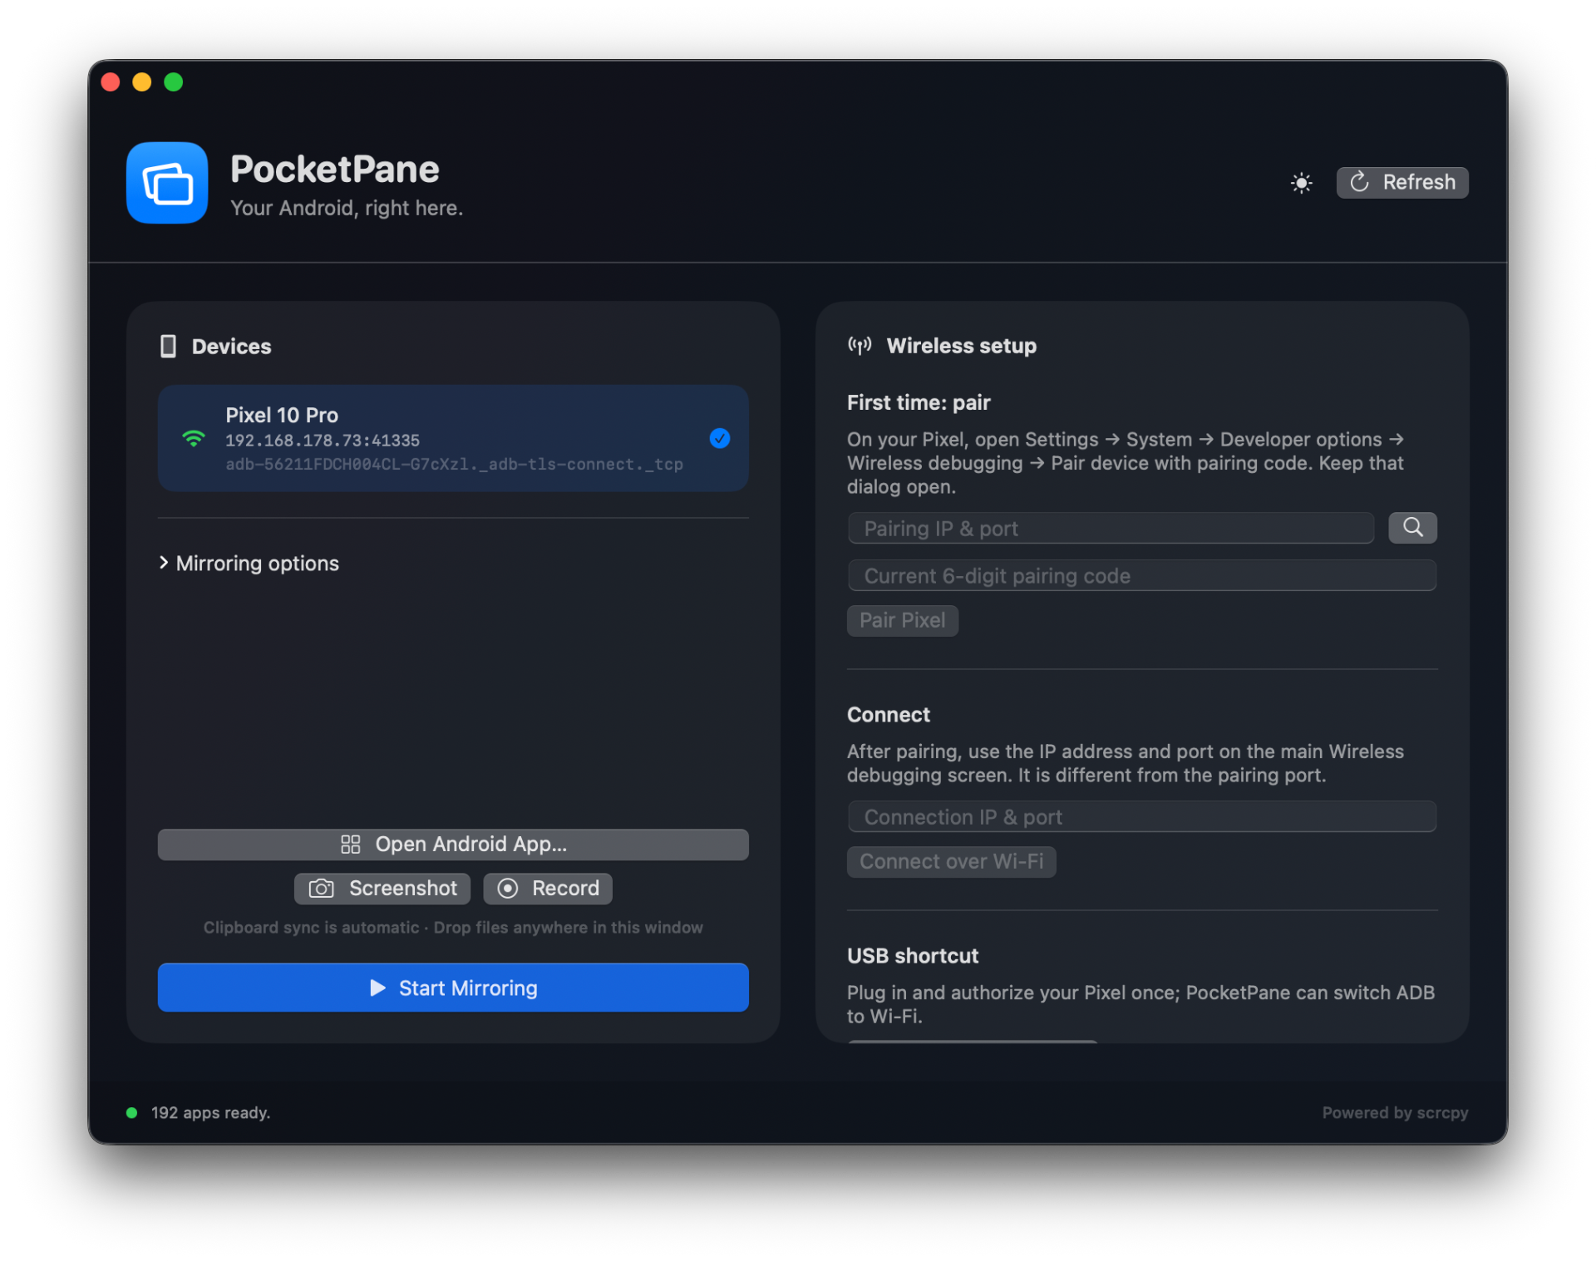Click the adb-tls-connect serial string

454,464
